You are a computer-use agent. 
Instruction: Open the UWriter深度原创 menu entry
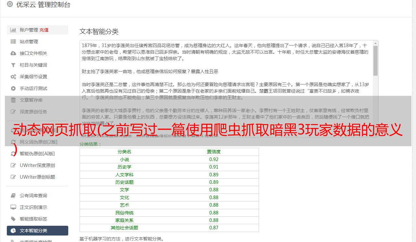(37, 165)
